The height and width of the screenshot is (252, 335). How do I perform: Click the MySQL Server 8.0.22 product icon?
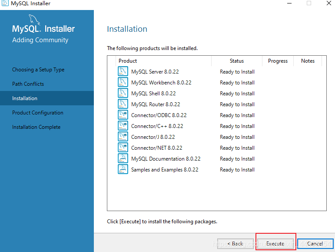(123, 71)
